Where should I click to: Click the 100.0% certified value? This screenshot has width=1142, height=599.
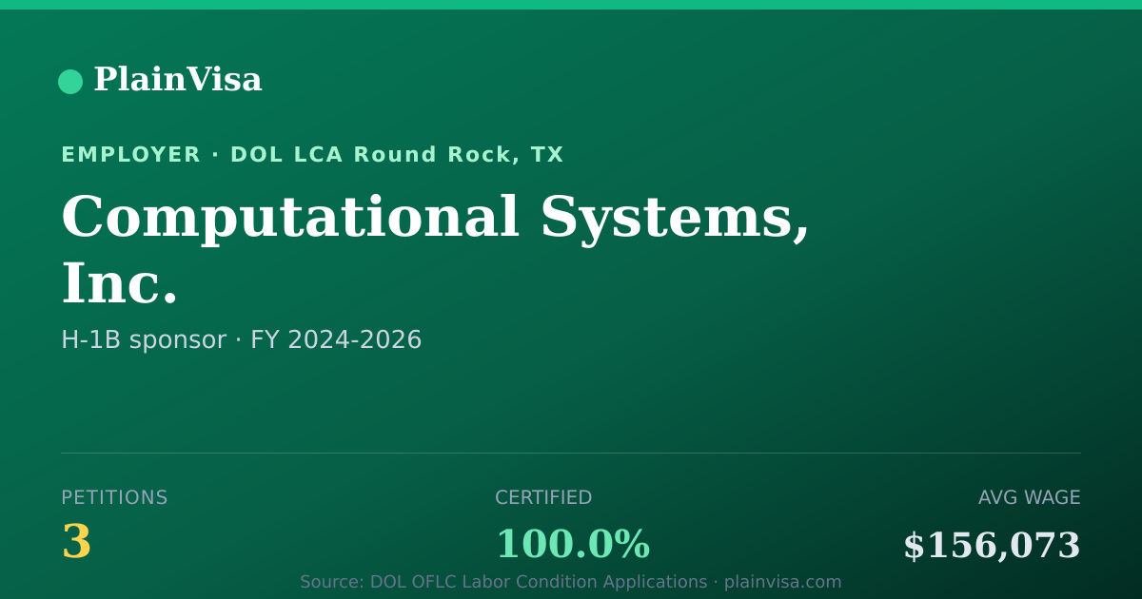point(573,545)
